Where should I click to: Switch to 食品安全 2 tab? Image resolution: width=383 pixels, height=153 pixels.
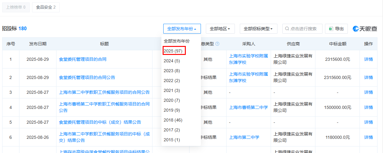tap(46, 7)
